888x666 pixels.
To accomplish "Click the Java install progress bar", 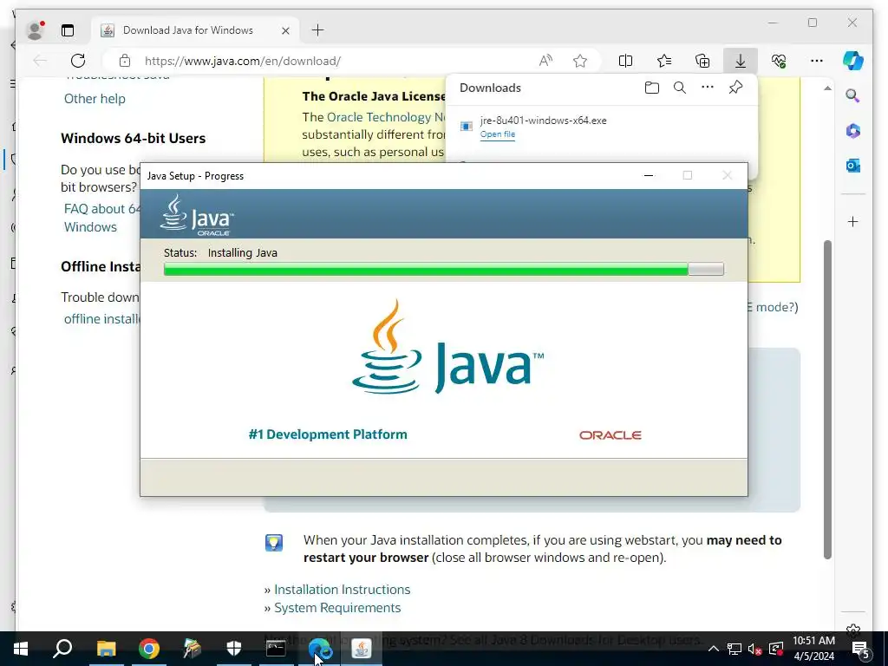I will (443, 269).
